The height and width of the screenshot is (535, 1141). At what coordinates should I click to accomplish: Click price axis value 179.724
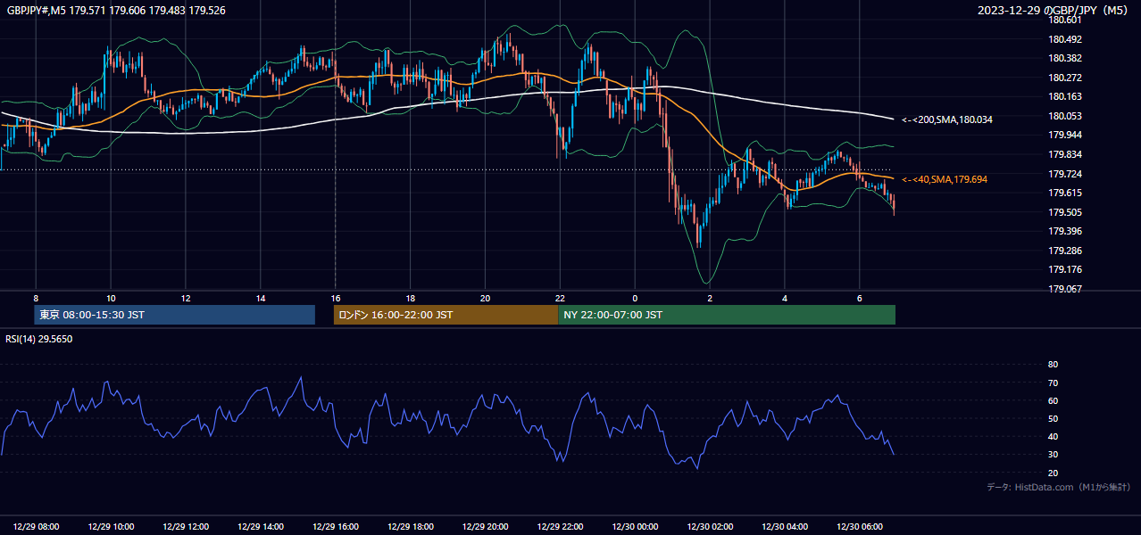[1064, 174]
